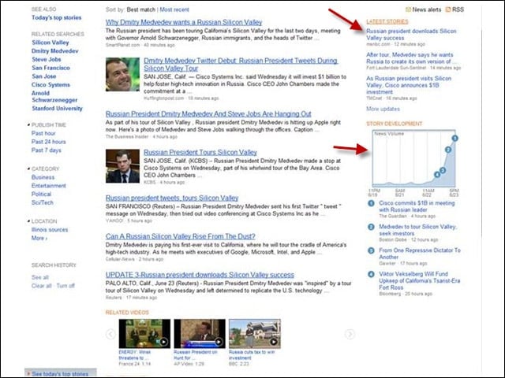Screen dimensions: 505x378
Task: Search related term San Francisco
Action: (50, 68)
